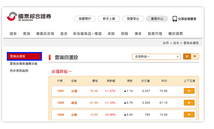Screen dimensions: 214x129
Task: Click stock code 1303
Action: click(x=60, y=103)
